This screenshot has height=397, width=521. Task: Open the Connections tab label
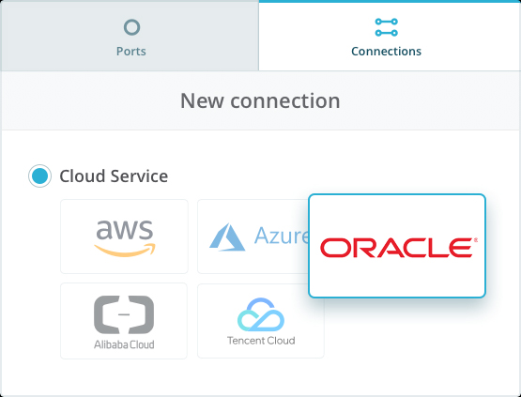tap(386, 52)
